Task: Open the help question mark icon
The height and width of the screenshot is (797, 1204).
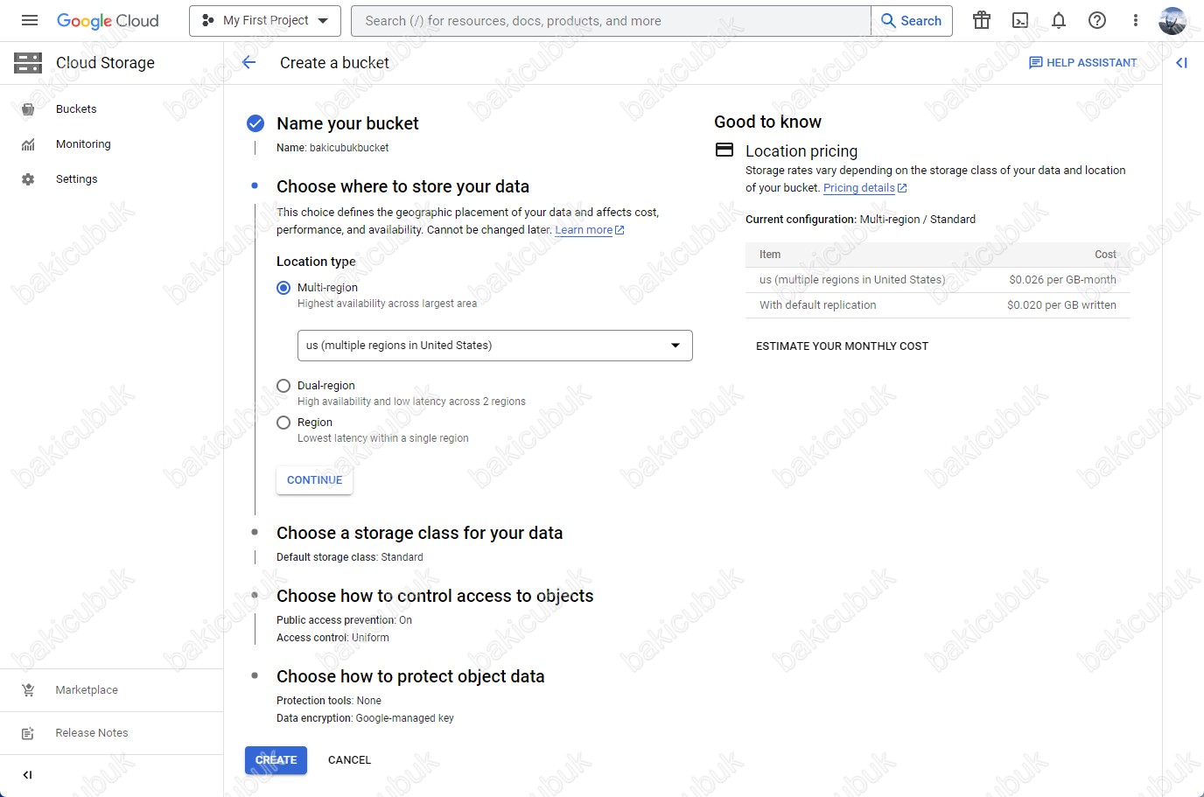Action: 1097,20
